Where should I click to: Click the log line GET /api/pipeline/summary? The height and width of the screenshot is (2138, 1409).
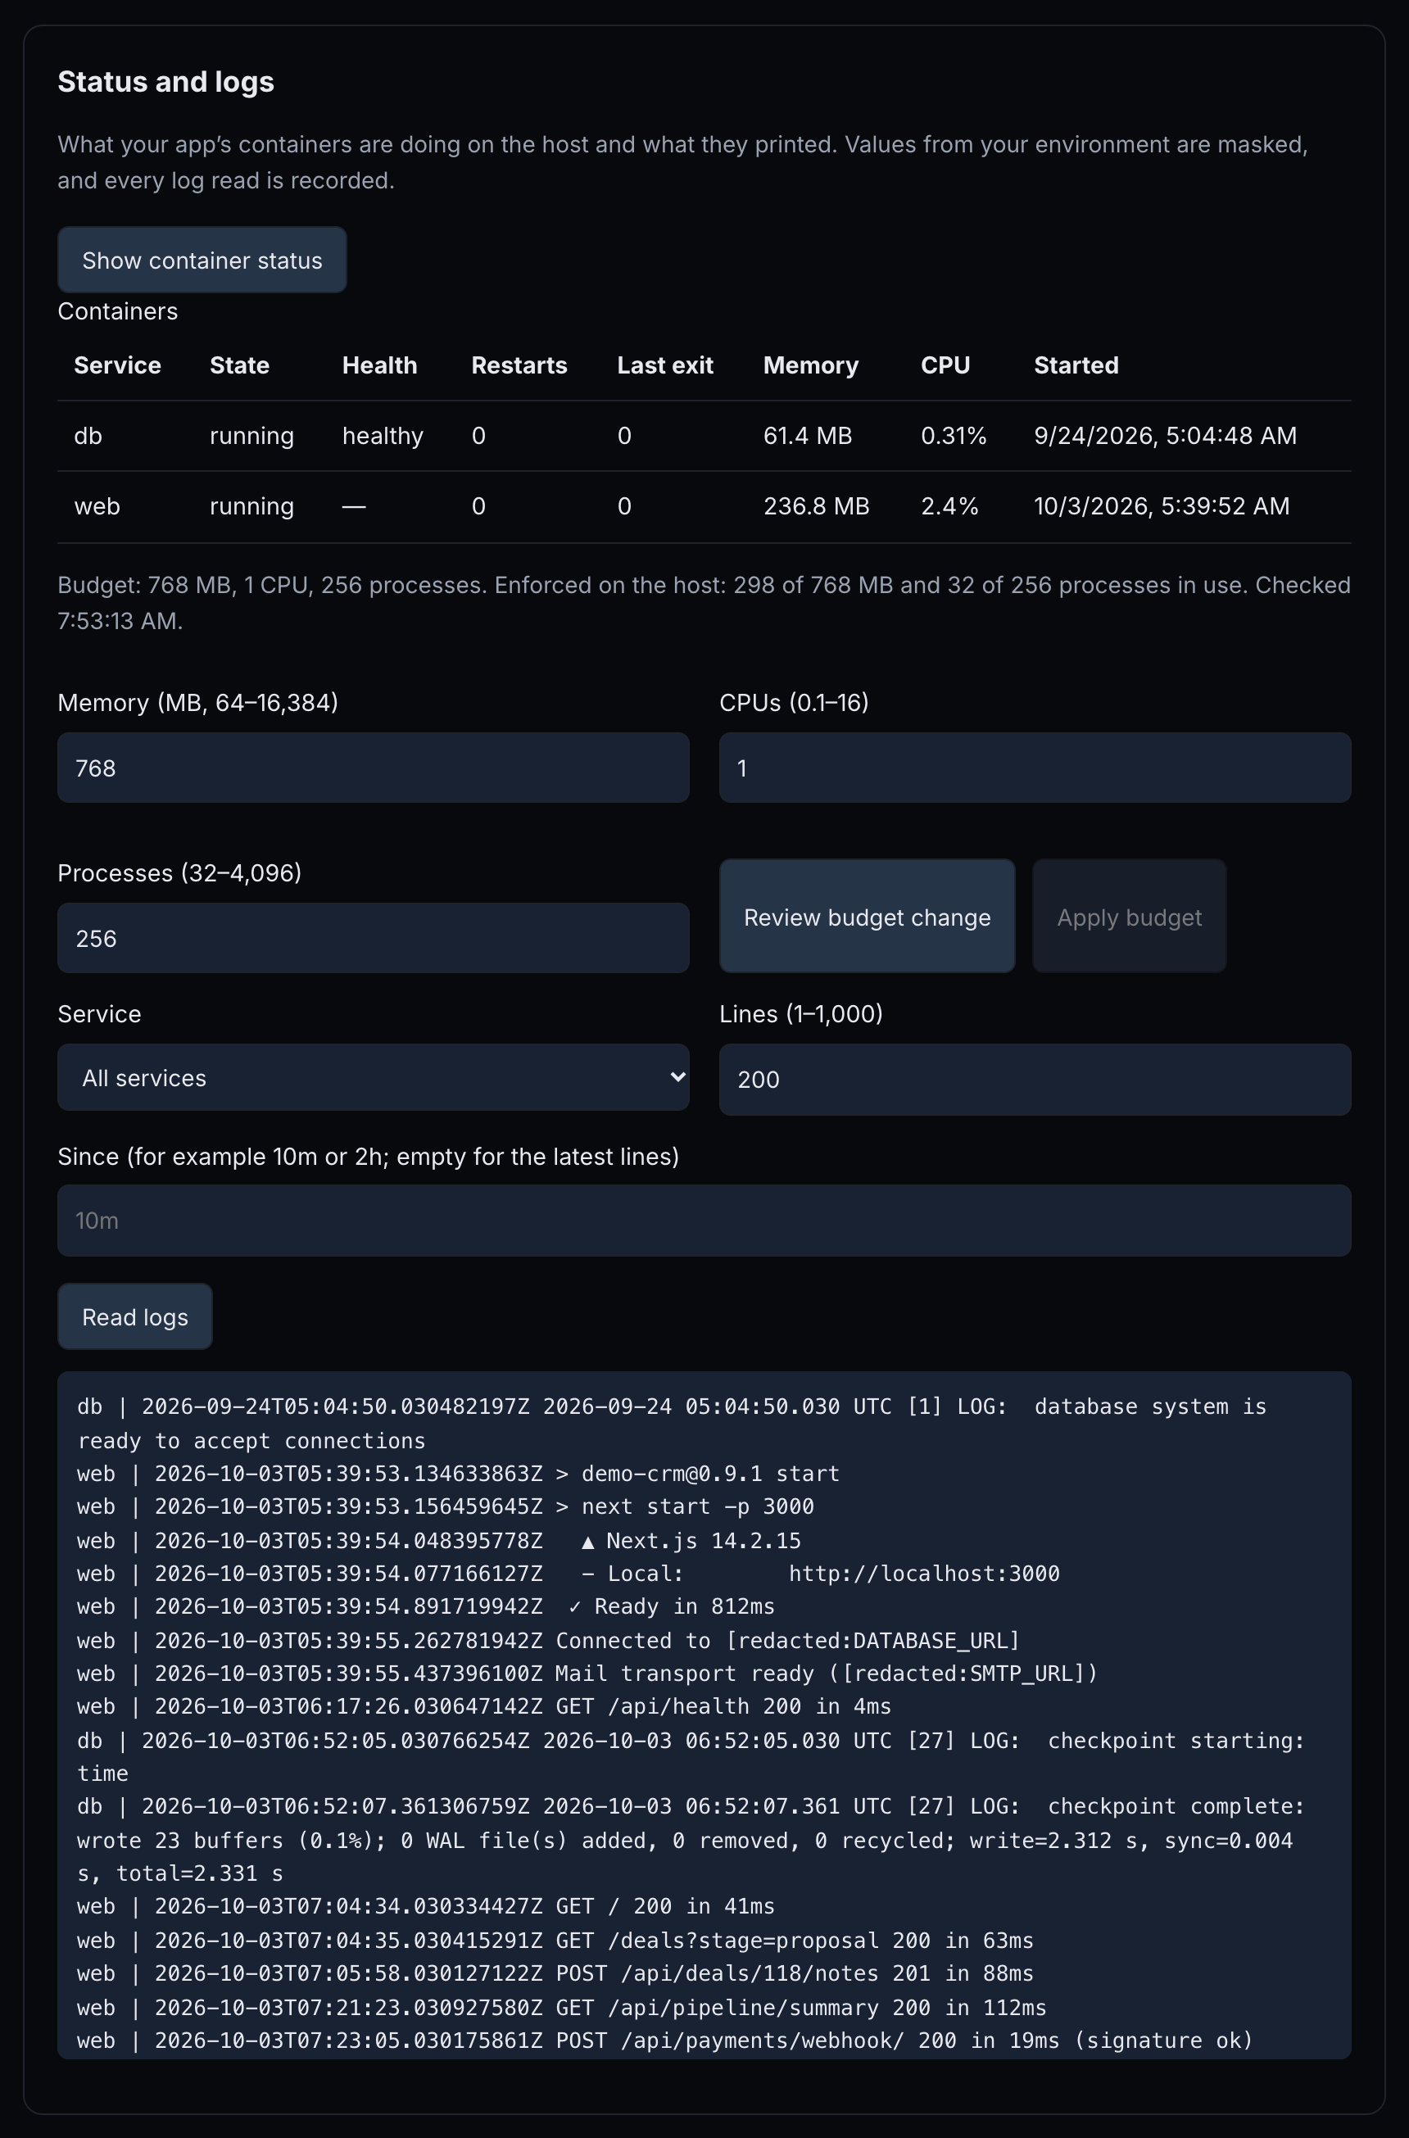(x=562, y=2008)
